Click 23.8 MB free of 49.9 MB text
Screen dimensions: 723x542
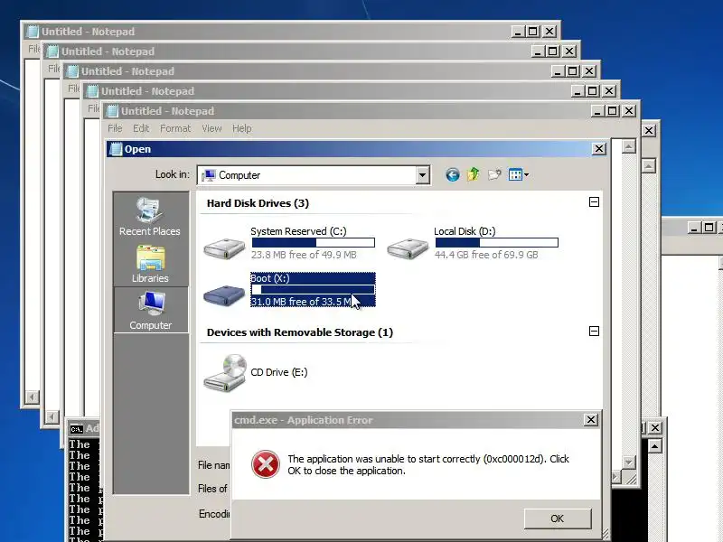tap(304, 255)
